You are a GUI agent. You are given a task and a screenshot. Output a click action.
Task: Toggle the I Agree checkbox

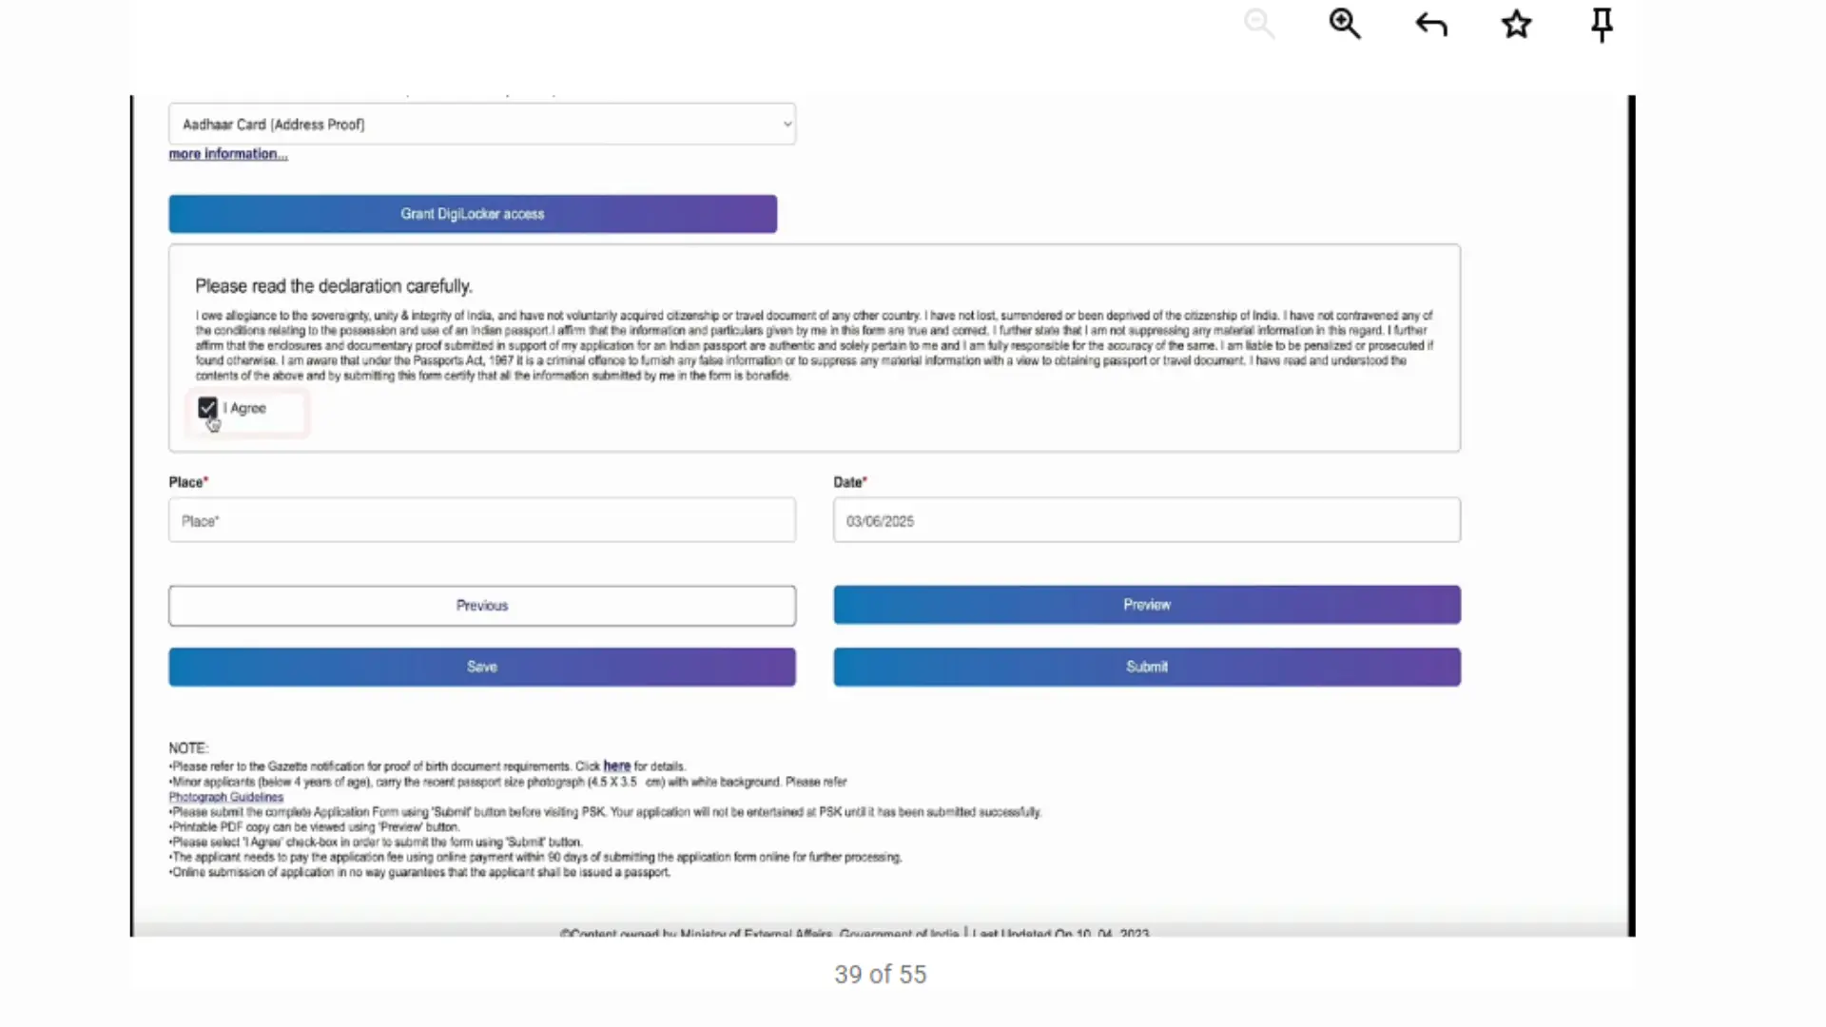(x=207, y=408)
